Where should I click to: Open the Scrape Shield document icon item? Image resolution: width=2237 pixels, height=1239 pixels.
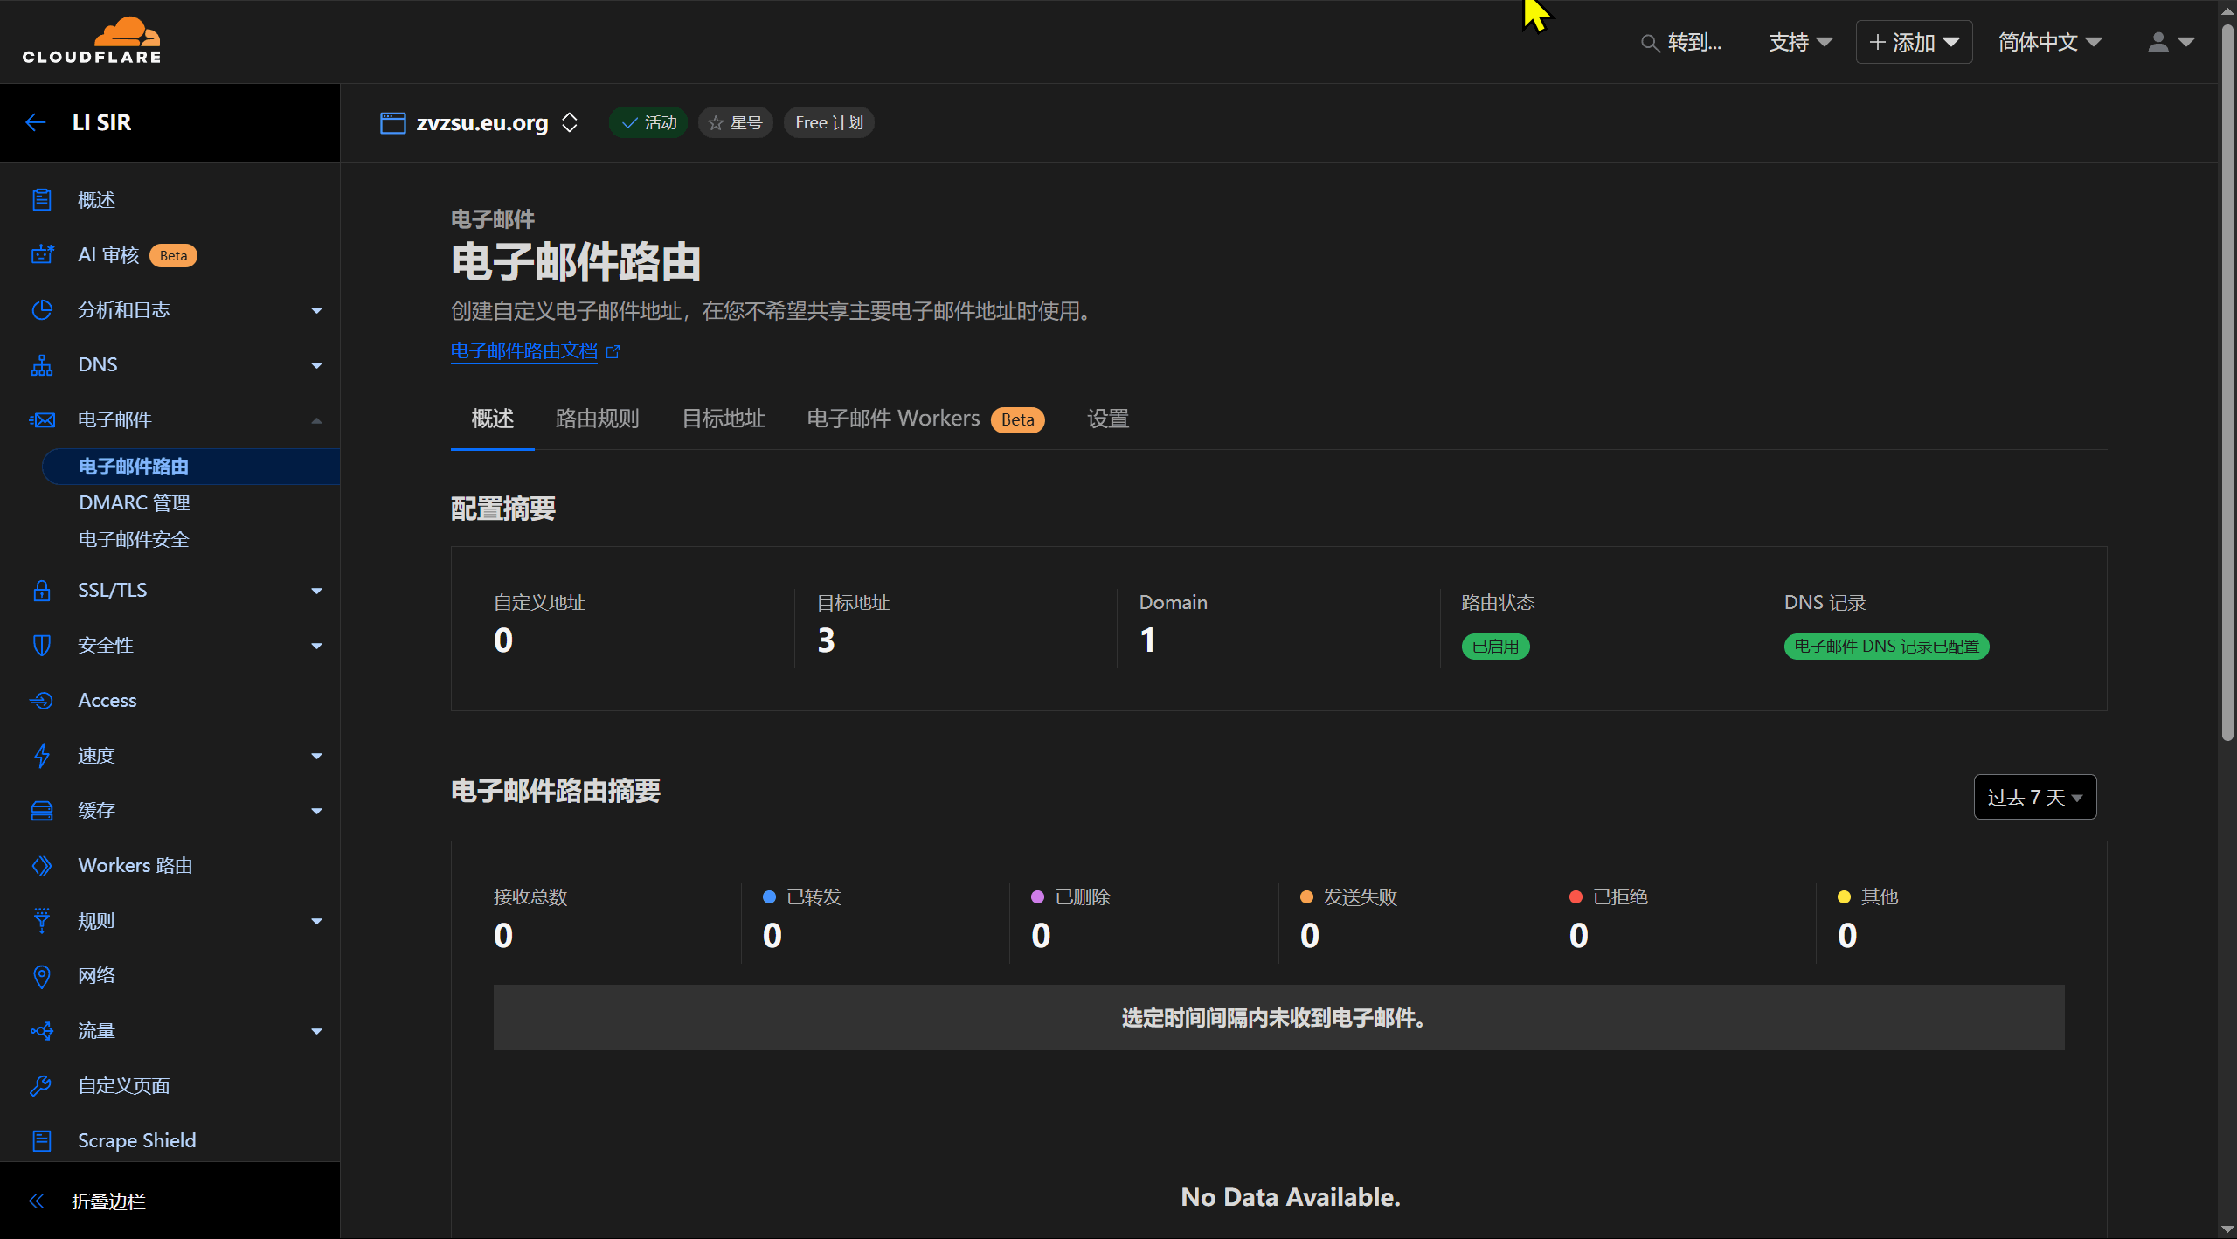(x=42, y=1140)
